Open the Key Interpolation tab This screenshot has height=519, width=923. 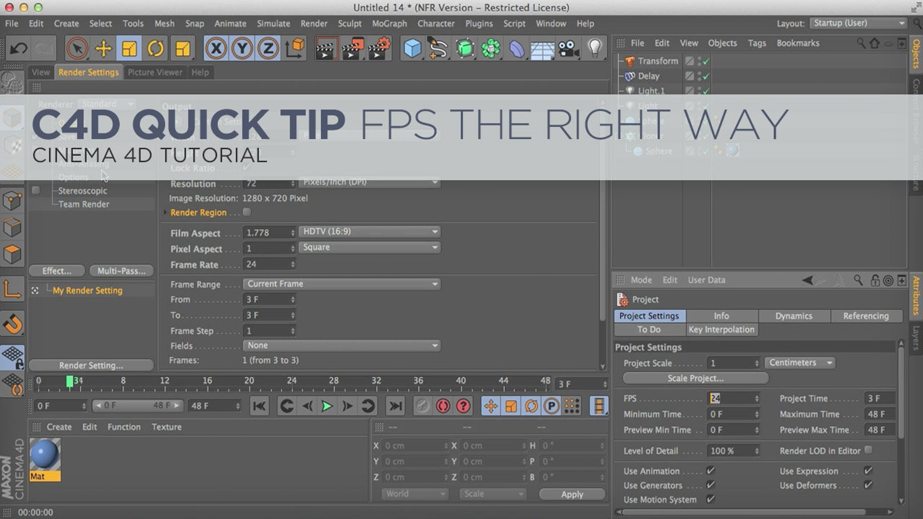721,329
